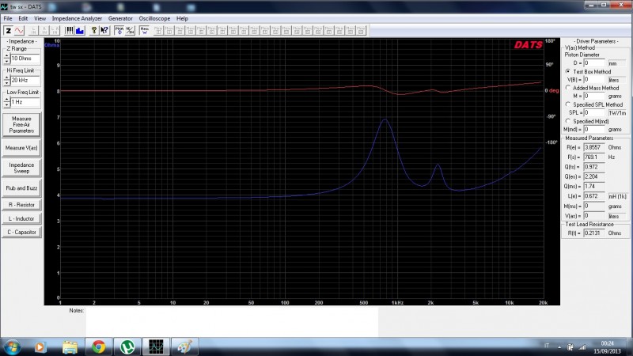Click the R - Resistor button

(21, 205)
